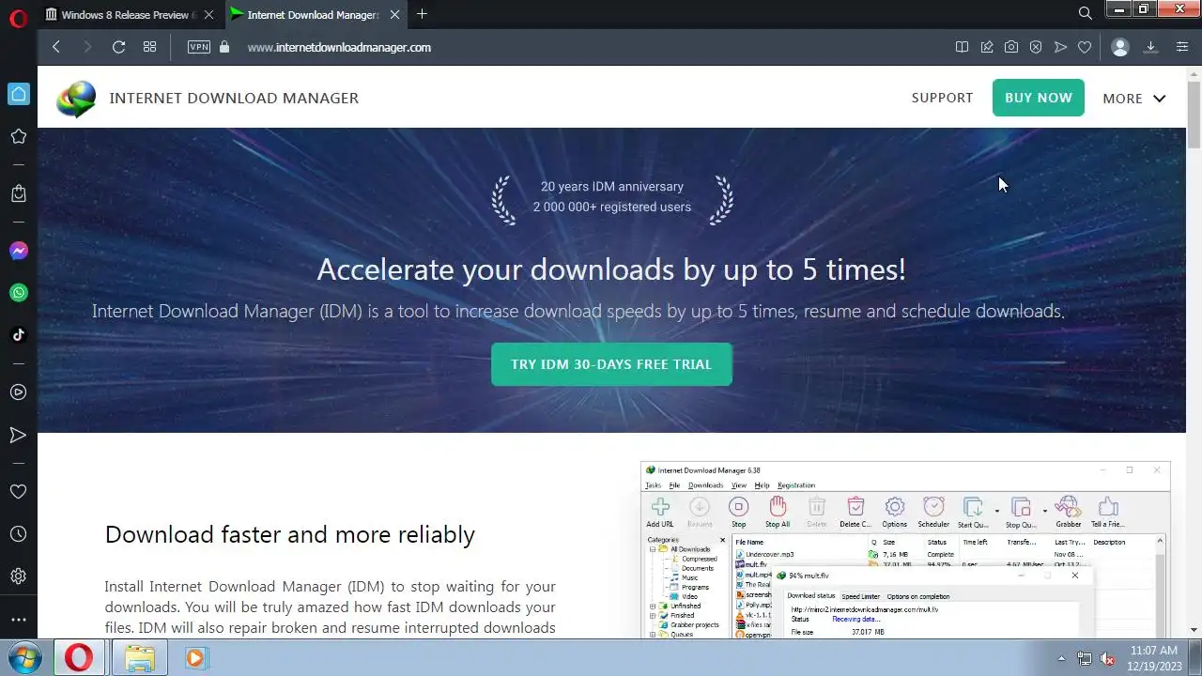
Task: Close the Windows 8 Release Preview tab
Action: 208,15
